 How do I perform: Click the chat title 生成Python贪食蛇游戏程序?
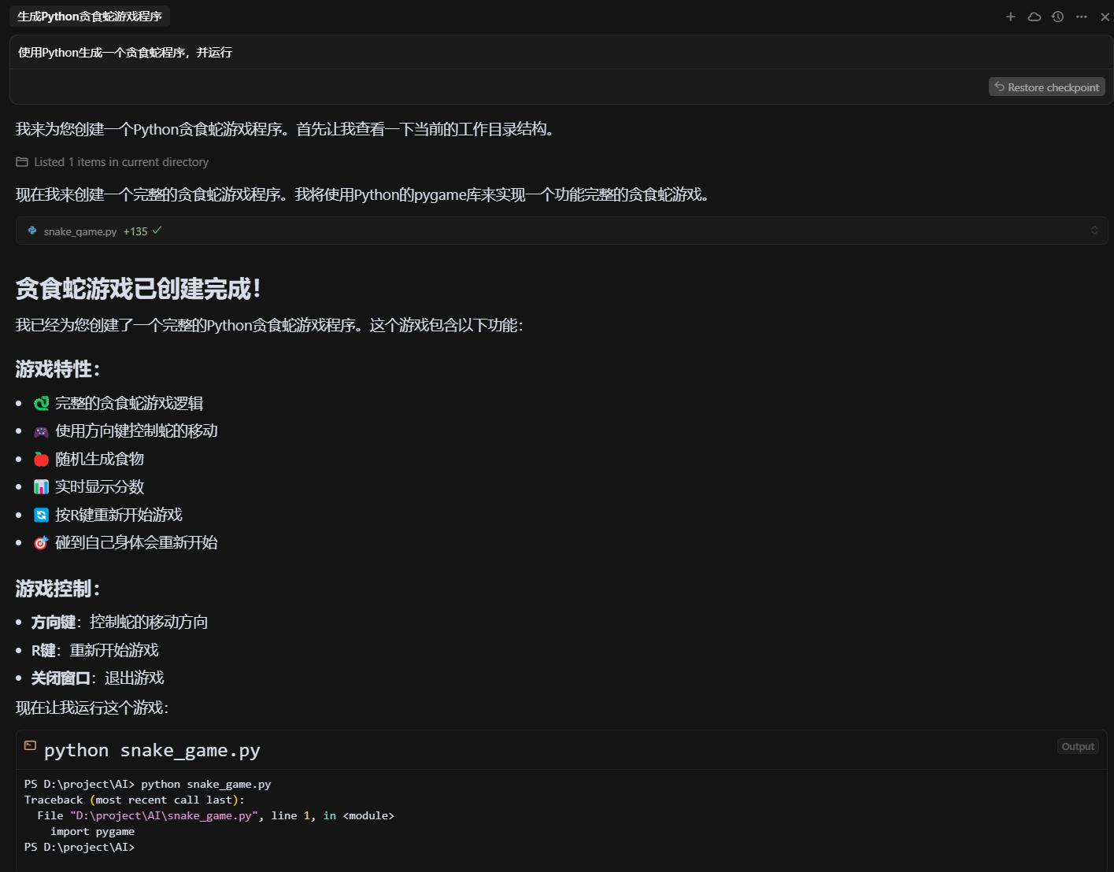click(x=89, y=16)
